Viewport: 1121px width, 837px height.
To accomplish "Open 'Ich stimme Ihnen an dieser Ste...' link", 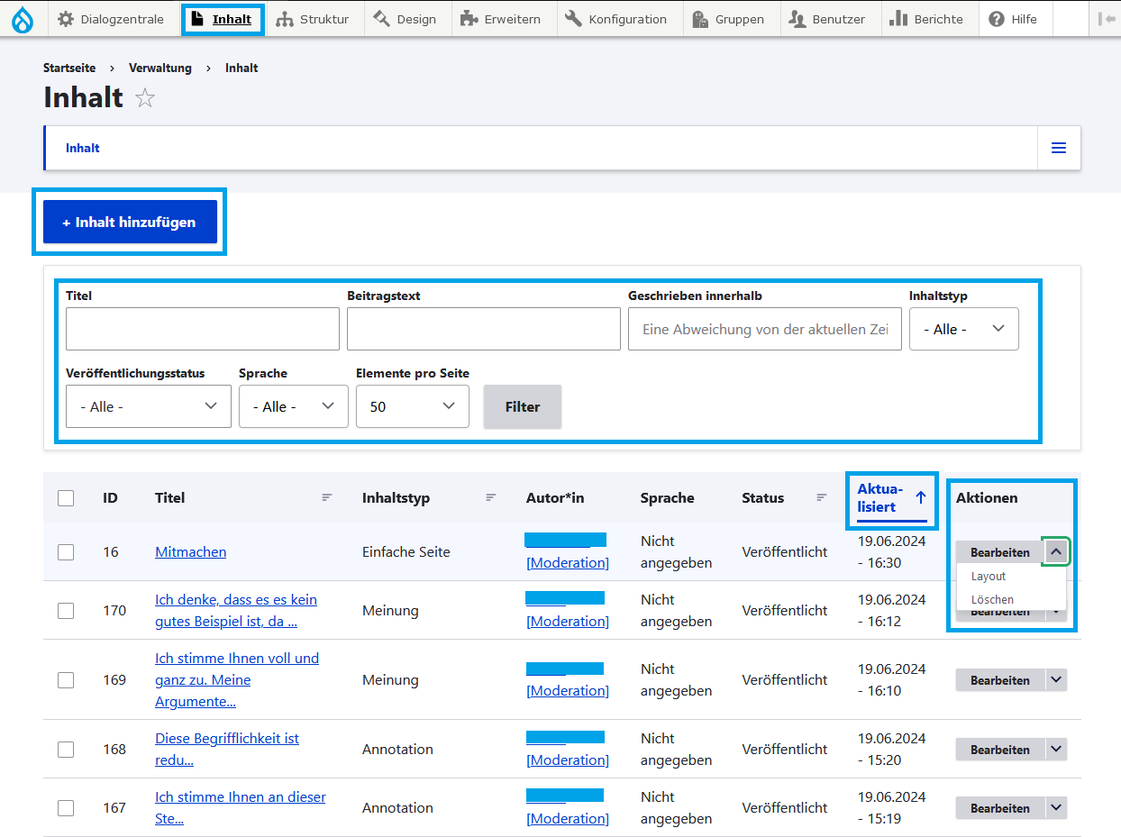I will 241,808.
